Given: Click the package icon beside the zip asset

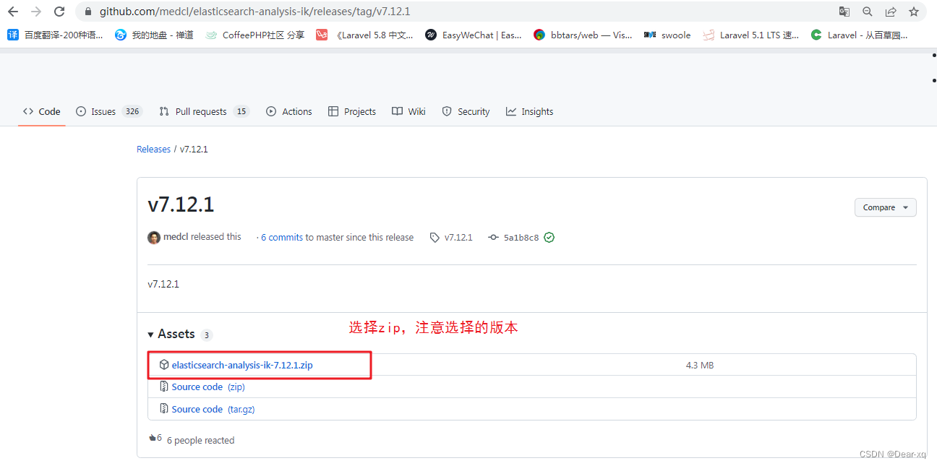Looking at the screenshot, I should [164, 365].
